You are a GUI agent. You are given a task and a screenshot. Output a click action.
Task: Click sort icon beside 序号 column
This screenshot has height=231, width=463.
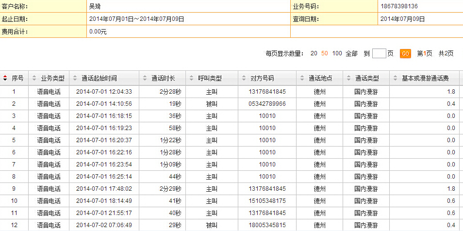(5, 78)
